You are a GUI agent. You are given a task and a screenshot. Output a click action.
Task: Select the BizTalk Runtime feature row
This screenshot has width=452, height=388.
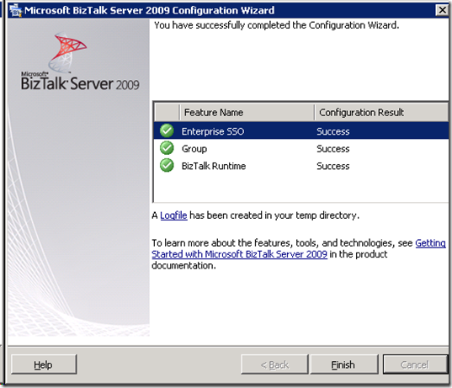click(x=301, y=166)
